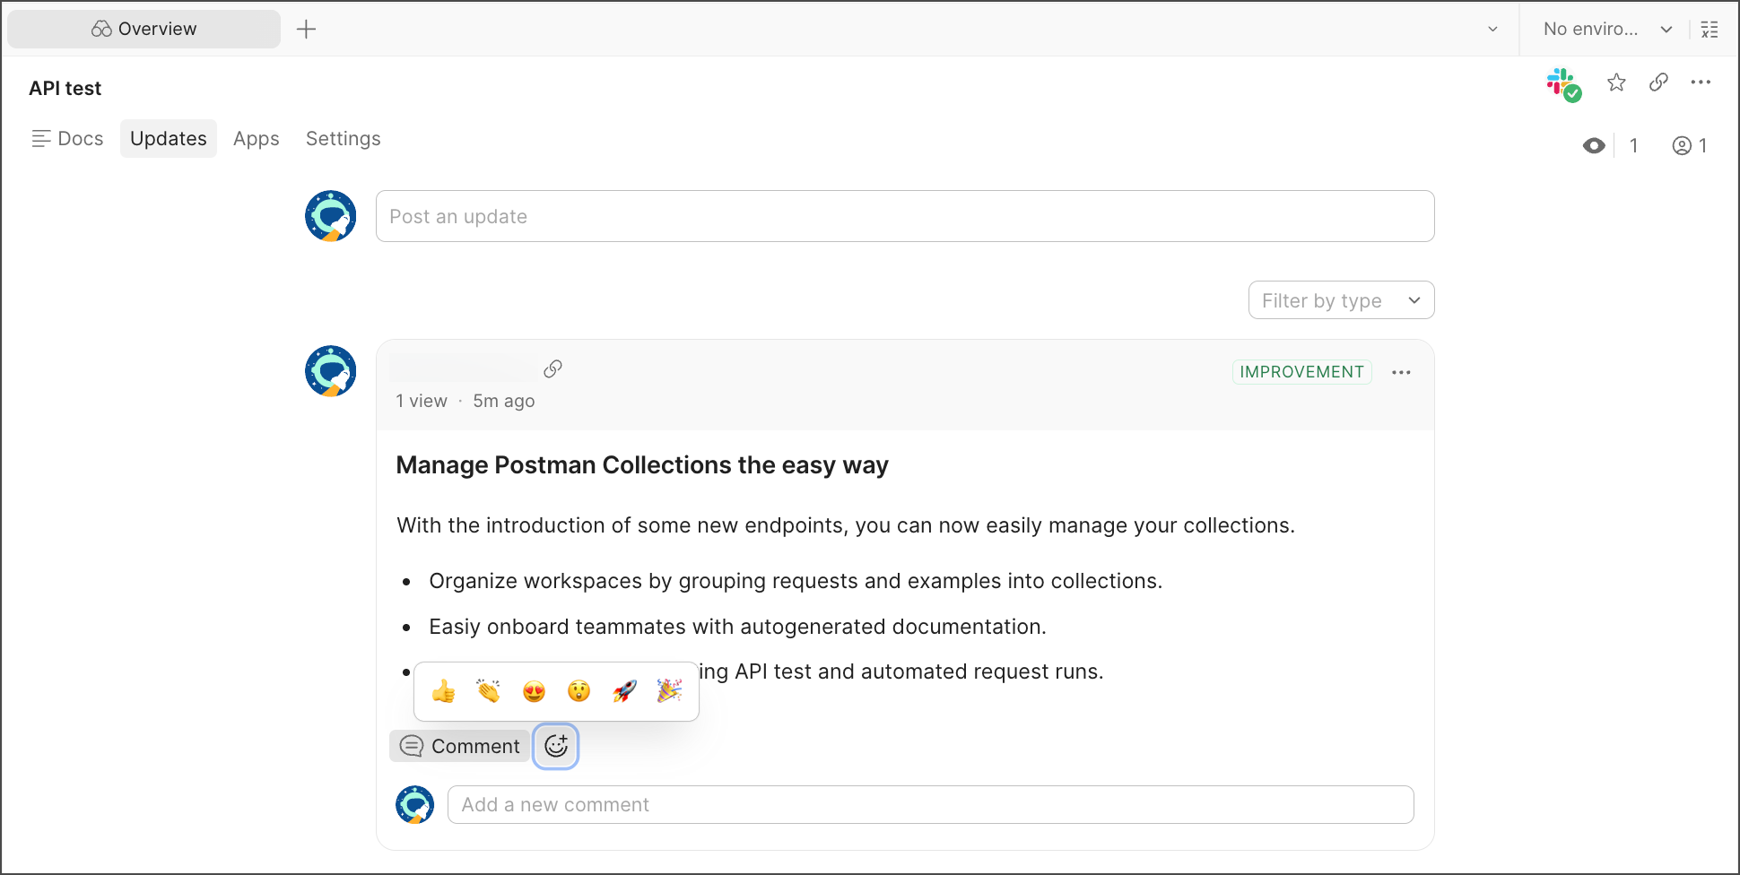Viewport: 1740px width, 875px height.
Task: Add a new tab with plus icon
Action: [x=306, y=29]
